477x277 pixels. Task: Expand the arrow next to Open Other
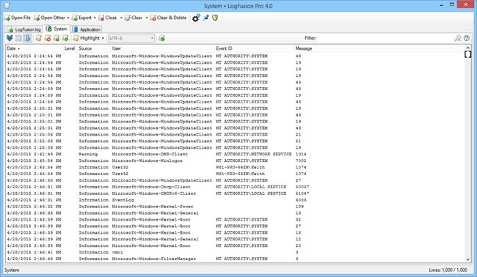click(68, 18)
